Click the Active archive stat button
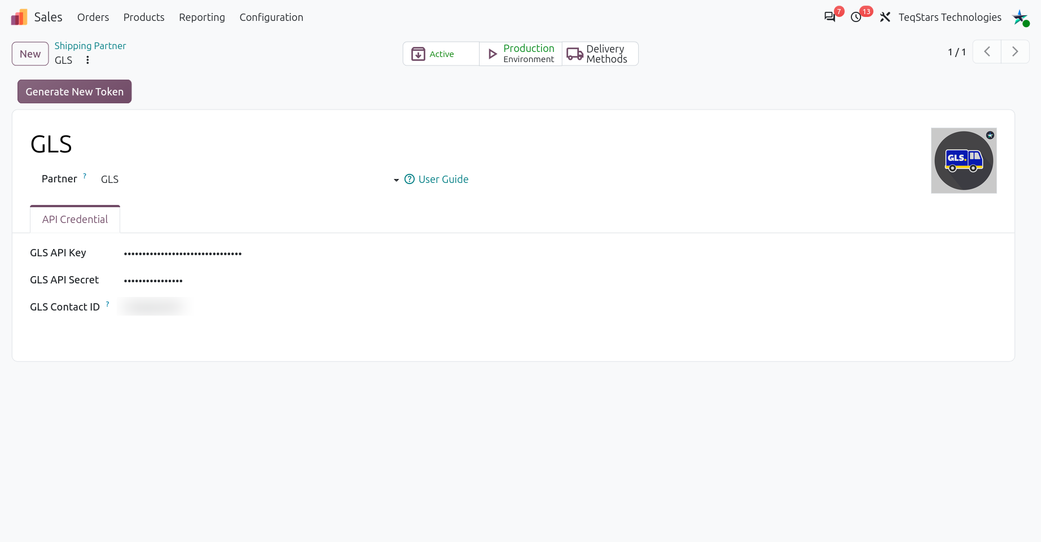Image resolution: width=1041 pixels, height=542 pixels. [441, 54]
